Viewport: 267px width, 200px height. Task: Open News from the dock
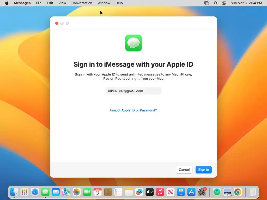click(171, 192)
